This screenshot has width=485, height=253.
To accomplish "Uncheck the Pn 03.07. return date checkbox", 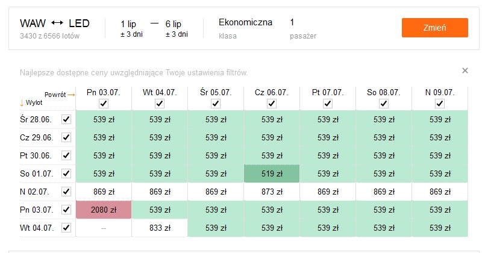I will (104, 103).
